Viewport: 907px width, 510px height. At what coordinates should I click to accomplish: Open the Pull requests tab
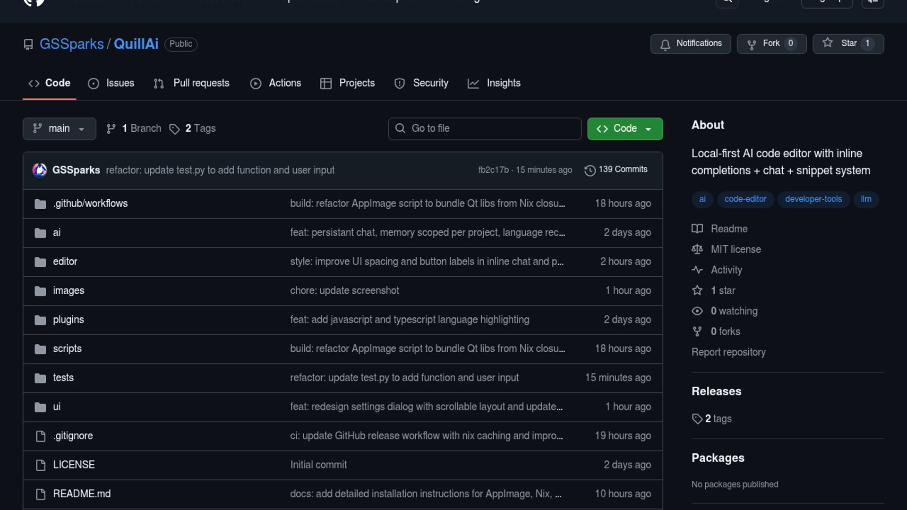pyautogui.click(x=192, y=83)
